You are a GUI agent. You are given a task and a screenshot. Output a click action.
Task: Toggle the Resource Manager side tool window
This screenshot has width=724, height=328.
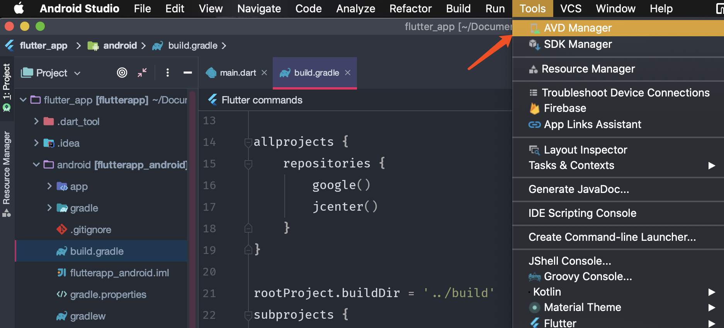coord(7,174)
